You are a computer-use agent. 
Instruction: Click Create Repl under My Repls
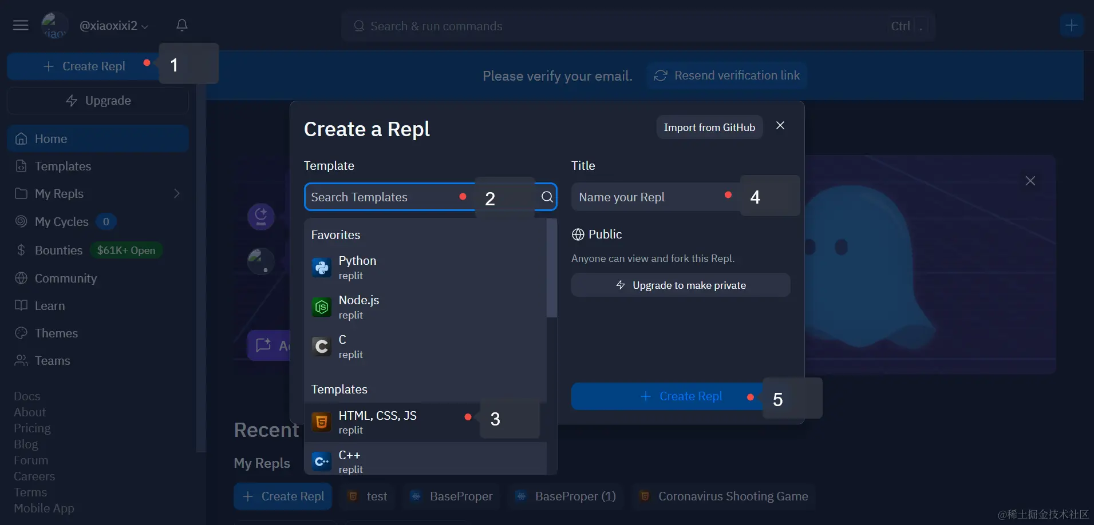(283, 496)
